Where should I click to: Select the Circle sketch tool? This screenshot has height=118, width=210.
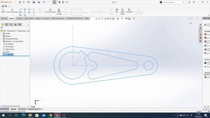point(25,10)
